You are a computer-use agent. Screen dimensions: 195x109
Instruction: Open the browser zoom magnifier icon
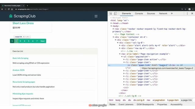pyautogui.click(x=182, y=9)
